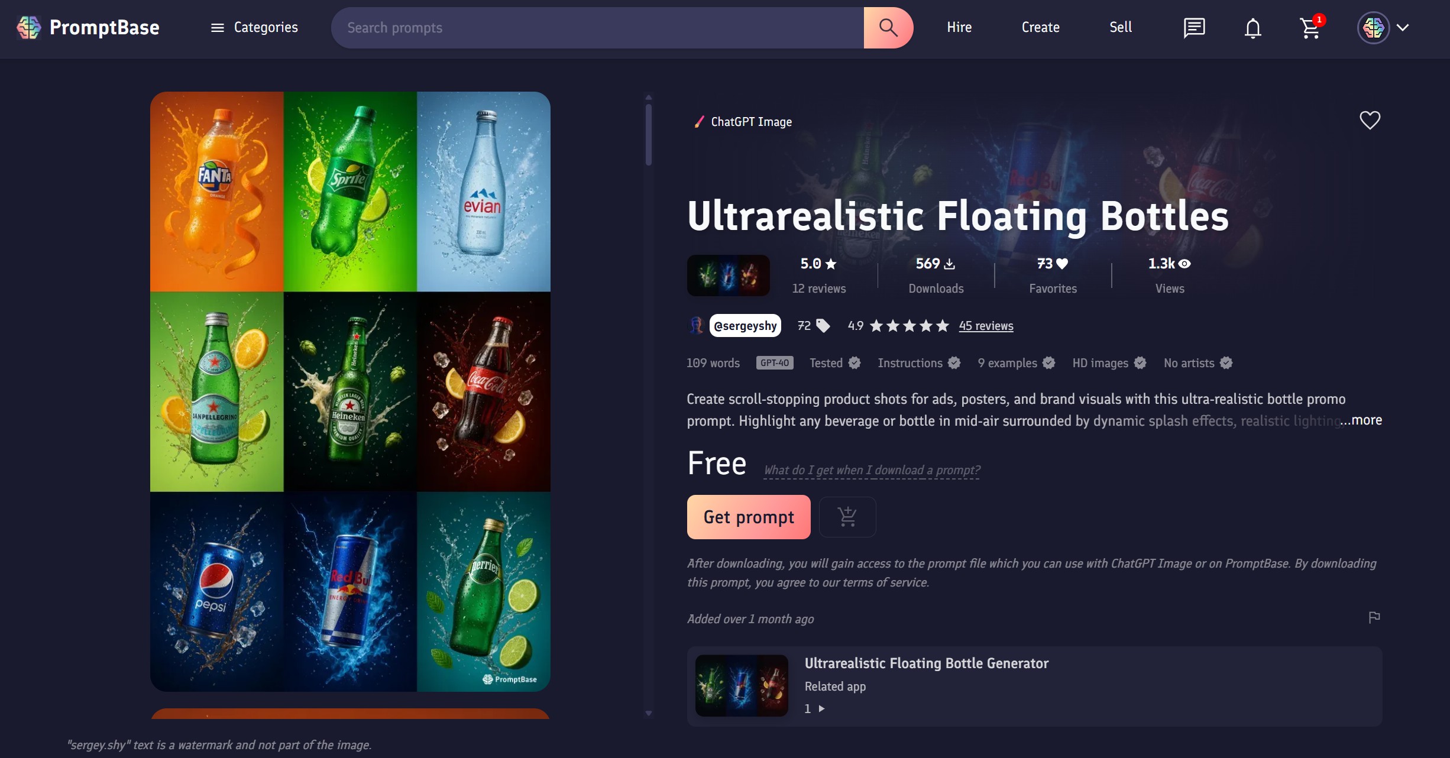Click the 73 Favorites heart stat
The image size is (1450, 758).
click(x=1053, y=275)
